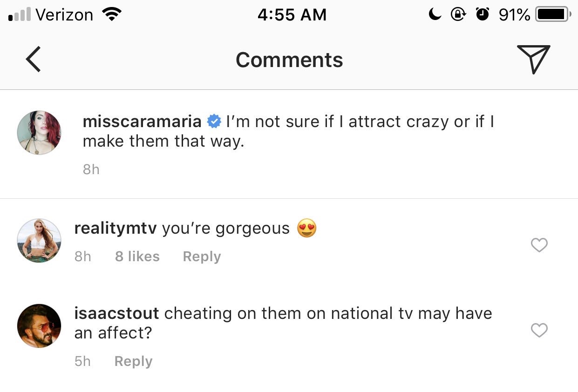Tap the alarm clock status icon

483,15
